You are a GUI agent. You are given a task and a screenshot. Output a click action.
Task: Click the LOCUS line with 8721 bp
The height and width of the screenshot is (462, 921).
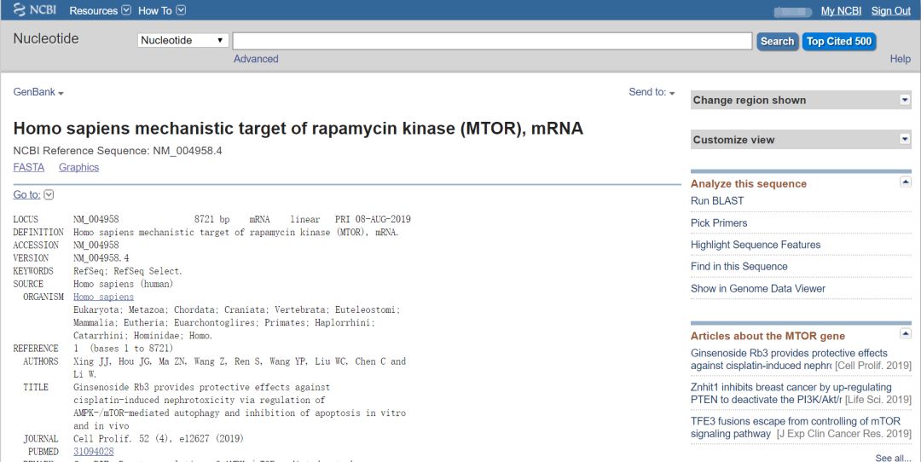[x=212, y=220]
